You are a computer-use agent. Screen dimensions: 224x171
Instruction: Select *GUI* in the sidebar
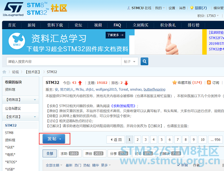(10, 147)
